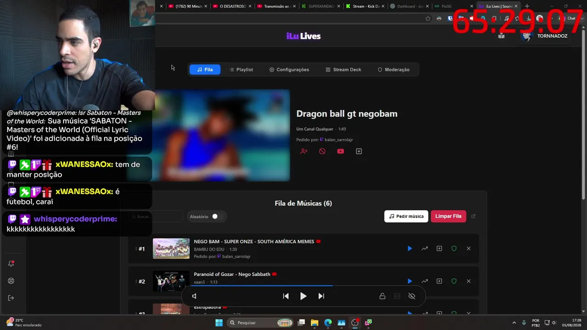
Task: Grab the drag handle for song #2
Action: point(136,281)
